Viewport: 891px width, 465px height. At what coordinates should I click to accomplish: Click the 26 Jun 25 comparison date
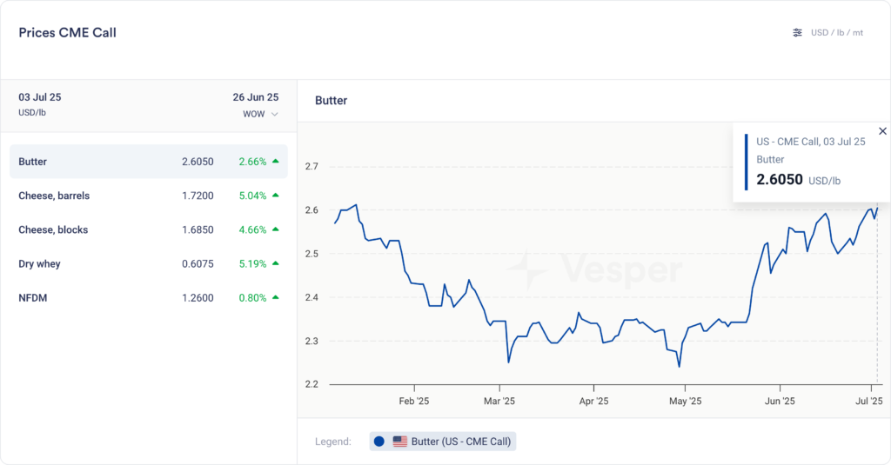(x=255, y=97)
